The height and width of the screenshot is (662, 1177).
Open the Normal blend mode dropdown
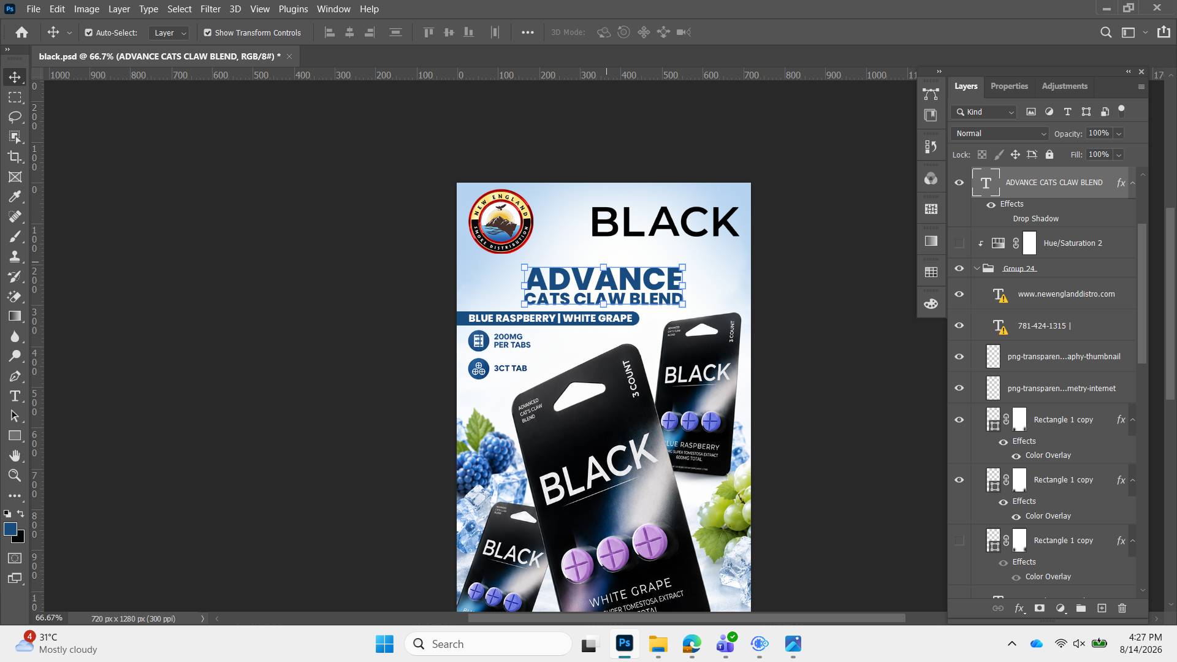click(1000, 134)
